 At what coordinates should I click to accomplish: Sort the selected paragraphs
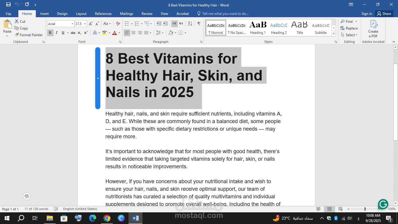click(x=190, y=24)
